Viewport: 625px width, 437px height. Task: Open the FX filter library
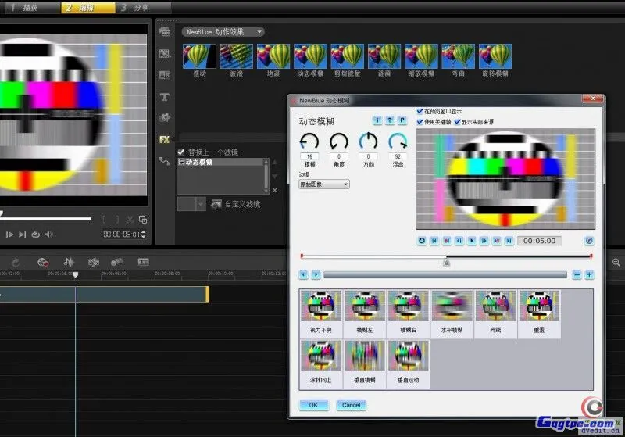(164, 140)
